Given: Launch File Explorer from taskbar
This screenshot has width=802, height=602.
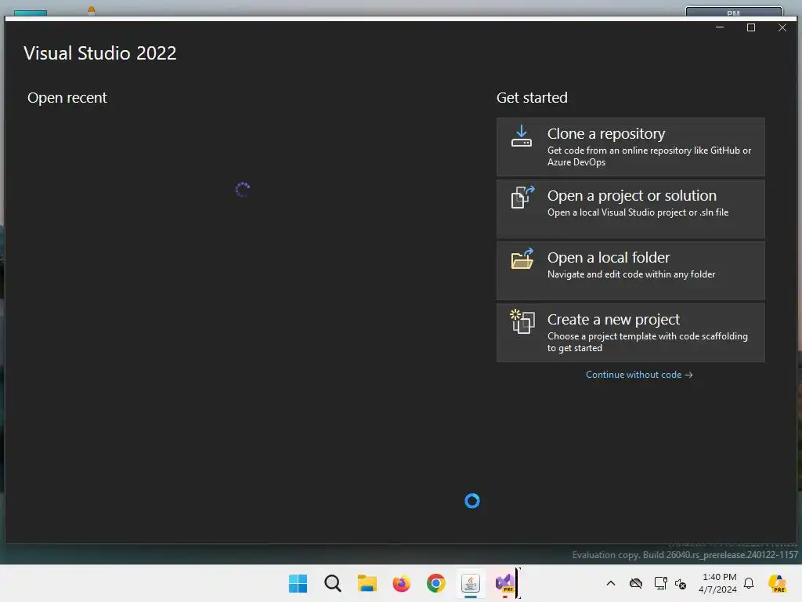Looking at the screenshot, I should 367,583.
